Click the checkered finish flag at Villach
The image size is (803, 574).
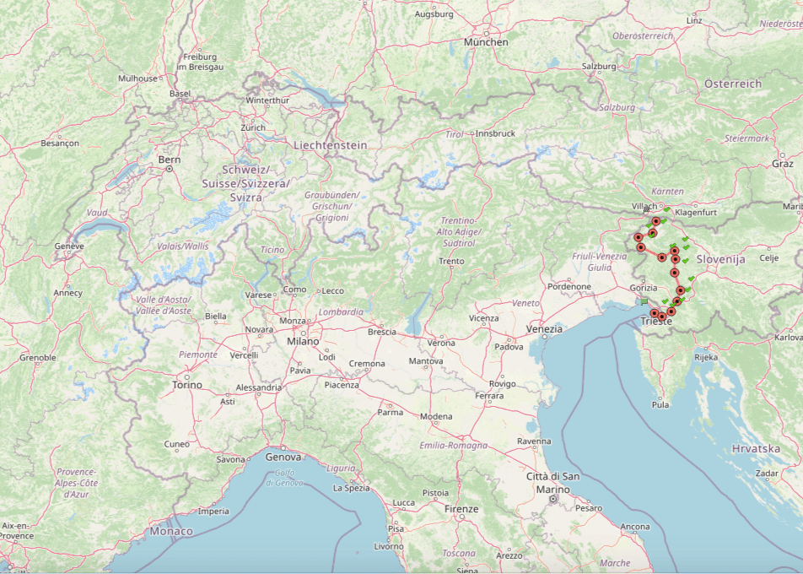click(647, 210)
